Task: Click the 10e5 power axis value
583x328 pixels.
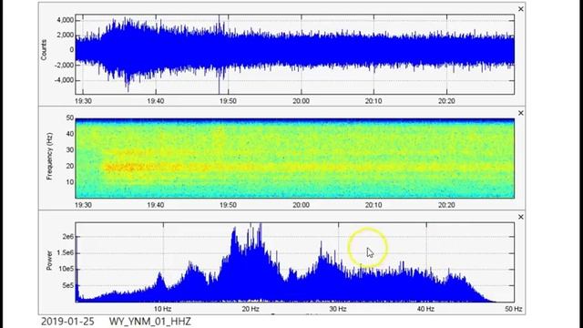Action: coord(66,270)
